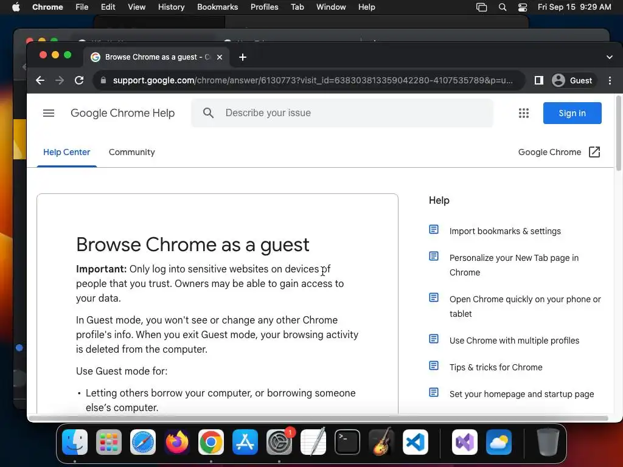Open the Trash in the dock

548,442
